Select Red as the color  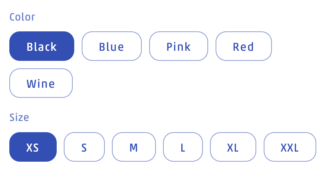[x=244, y=46]
